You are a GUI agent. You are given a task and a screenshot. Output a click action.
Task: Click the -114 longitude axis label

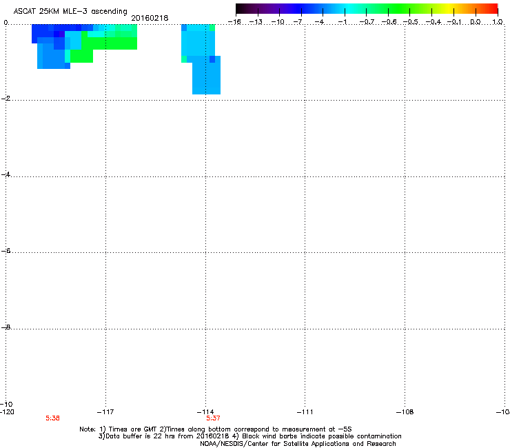[205, 412]
